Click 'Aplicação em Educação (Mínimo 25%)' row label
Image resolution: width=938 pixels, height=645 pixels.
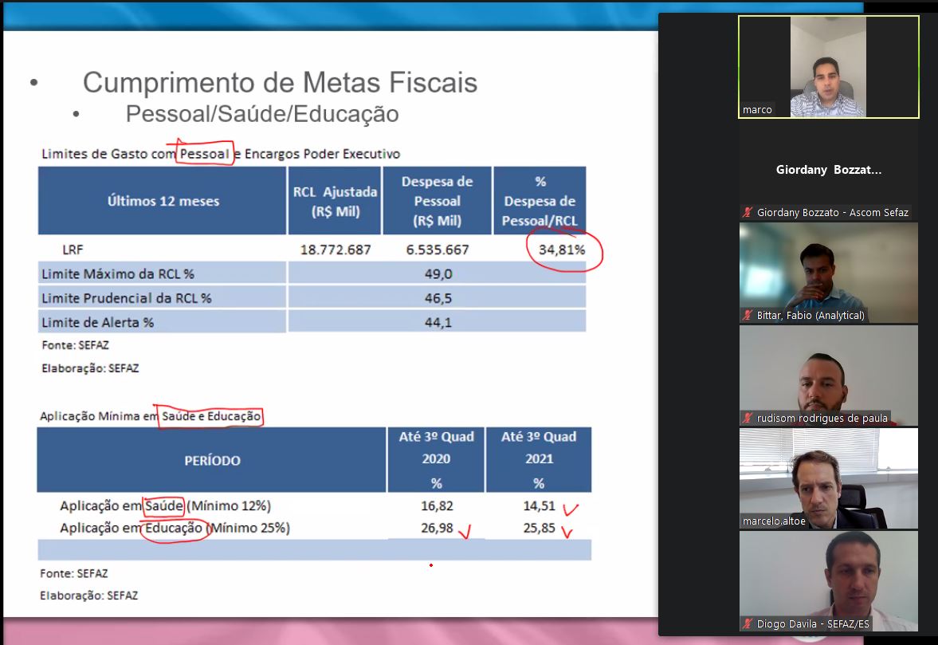click(x=175, y=529)
